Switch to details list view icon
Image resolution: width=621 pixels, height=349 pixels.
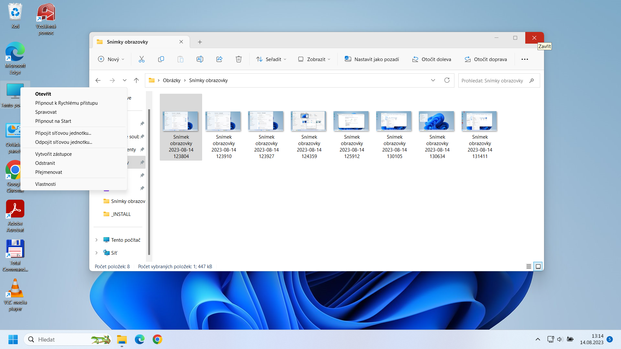528,267
